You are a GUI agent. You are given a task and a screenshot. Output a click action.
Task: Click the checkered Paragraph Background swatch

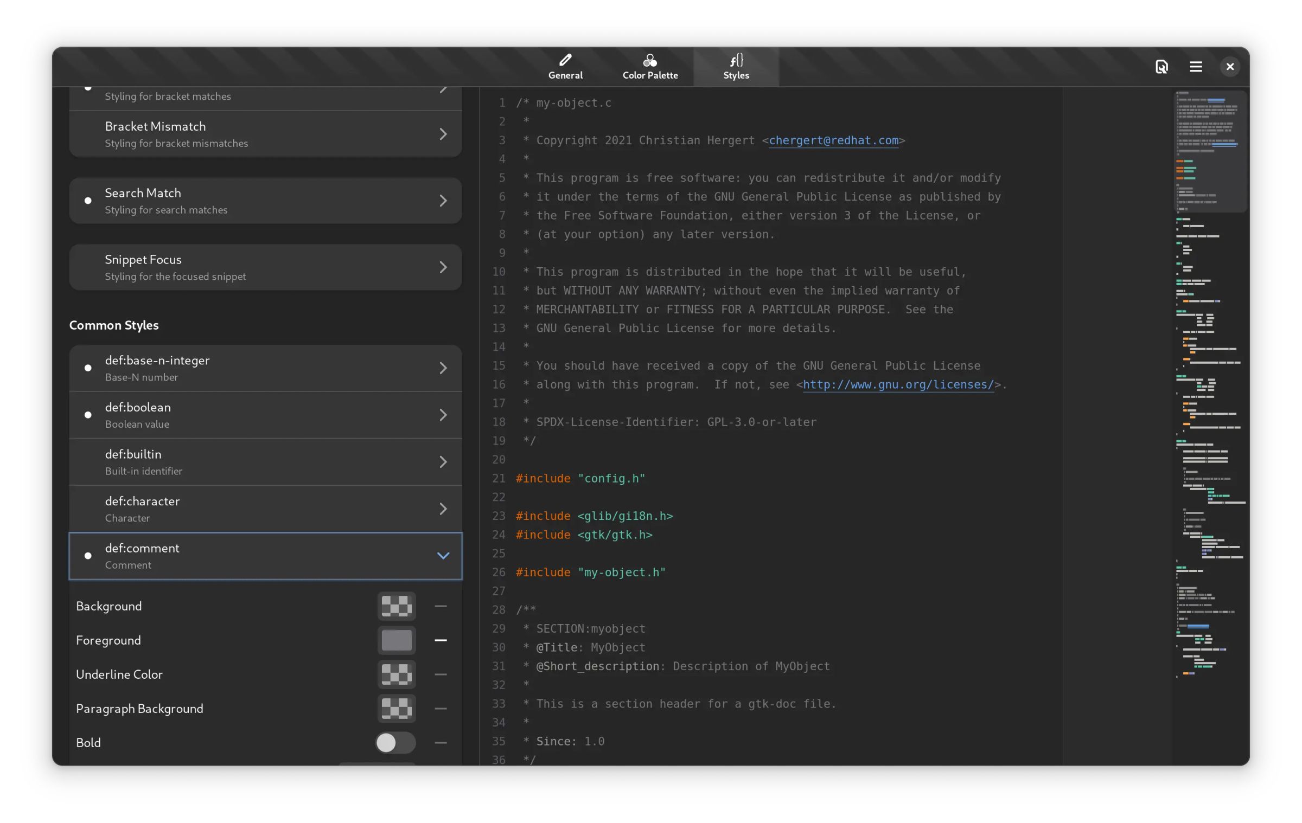coord(396,709)
